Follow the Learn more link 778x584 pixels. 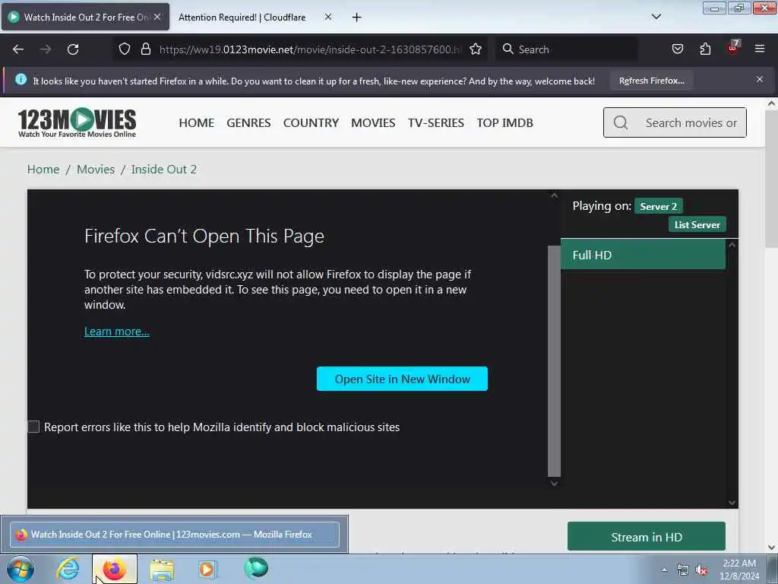[x=116, y=332]
